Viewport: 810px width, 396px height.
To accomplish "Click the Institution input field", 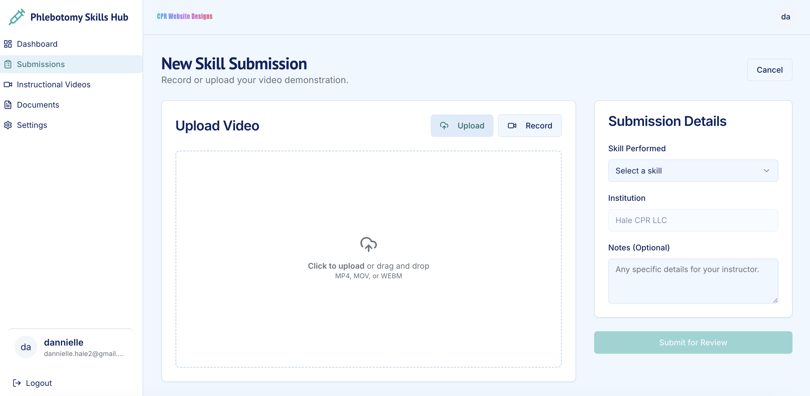I will (693, 220).
